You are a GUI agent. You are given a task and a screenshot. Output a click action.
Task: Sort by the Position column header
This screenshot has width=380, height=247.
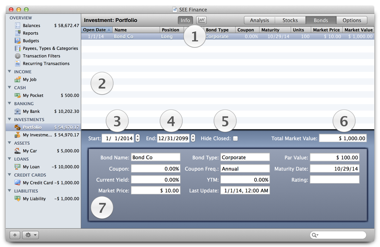tap(172, 30)
